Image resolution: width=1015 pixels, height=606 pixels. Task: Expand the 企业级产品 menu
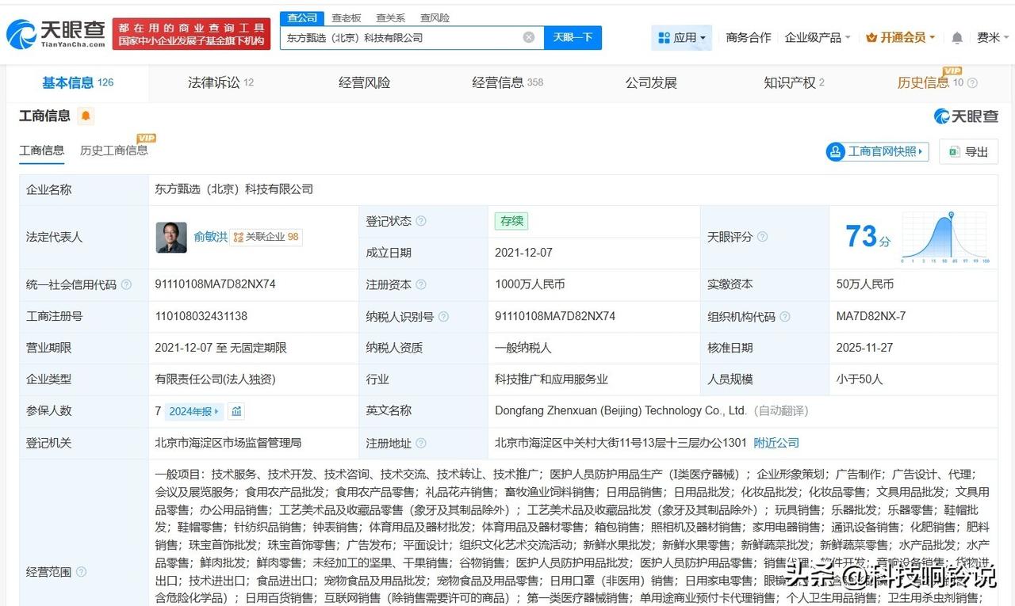click(x=818, y=37)
